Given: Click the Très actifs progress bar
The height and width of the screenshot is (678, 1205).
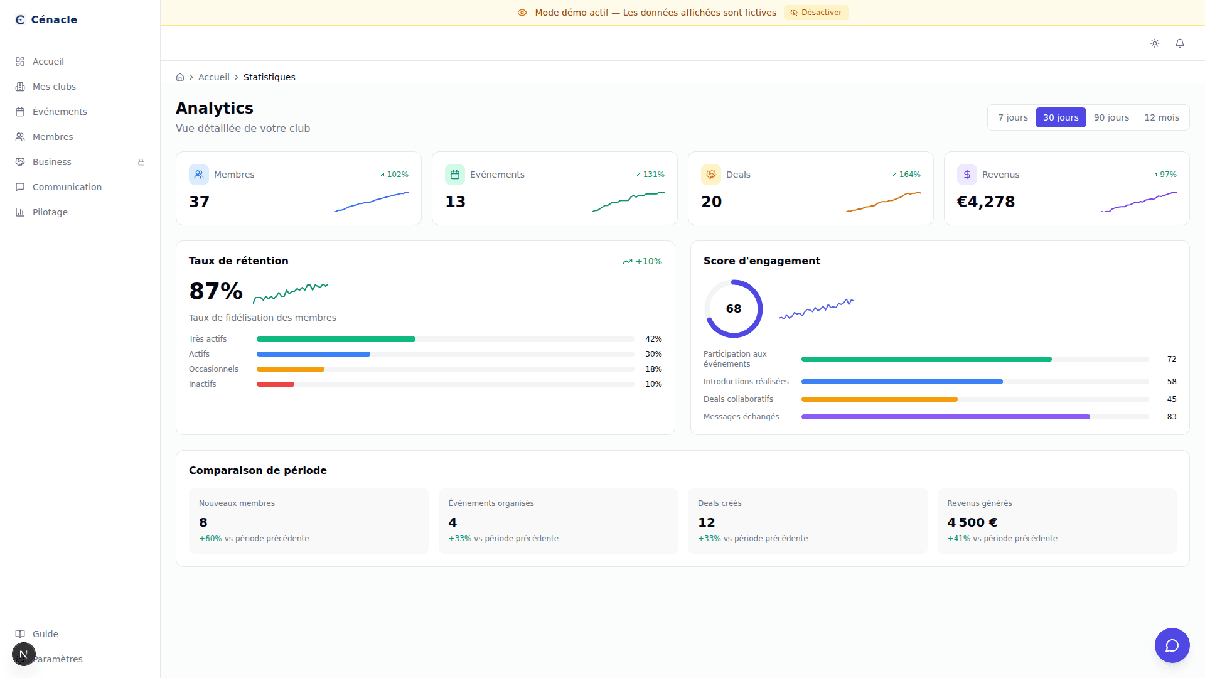Looking at the screenshot, I should pyautogui.click(x=446, y=338).
